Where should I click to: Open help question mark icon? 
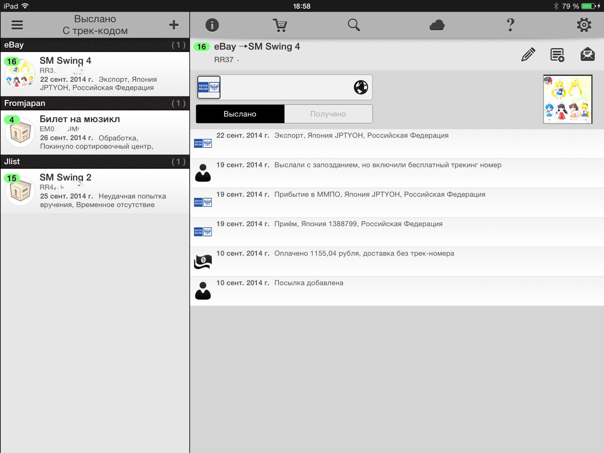pos(510,25)
